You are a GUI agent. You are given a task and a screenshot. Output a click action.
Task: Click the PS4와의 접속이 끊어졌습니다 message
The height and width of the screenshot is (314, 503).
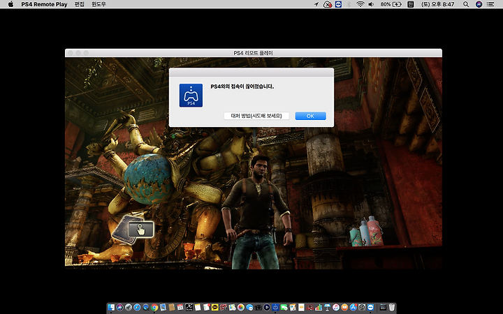click(242, 87)
